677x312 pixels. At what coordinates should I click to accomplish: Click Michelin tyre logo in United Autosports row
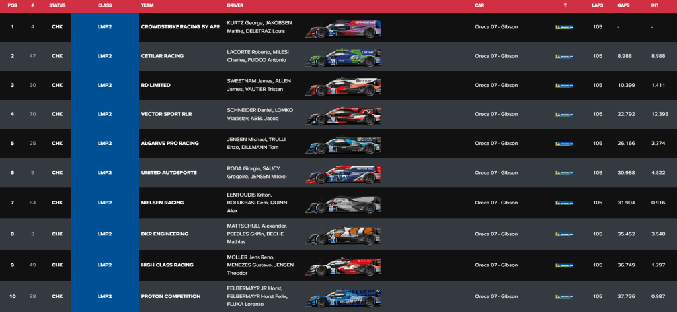point(564,173)
